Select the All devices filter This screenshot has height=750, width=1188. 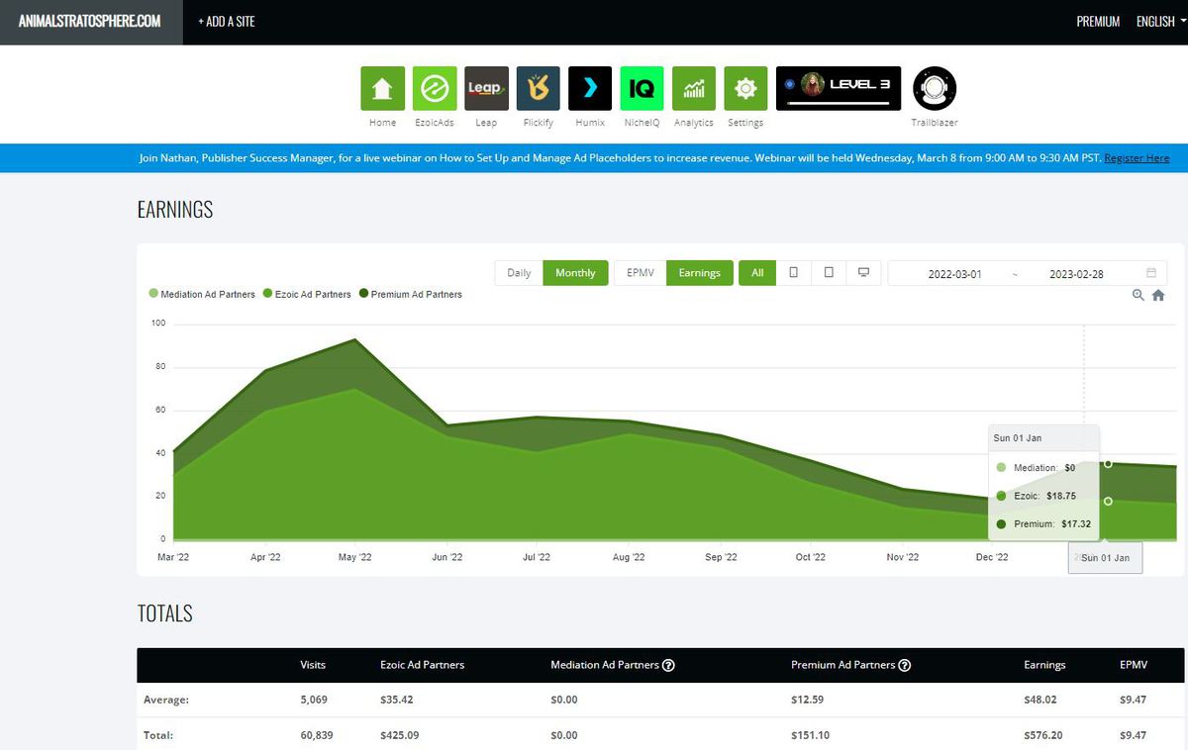757,273
